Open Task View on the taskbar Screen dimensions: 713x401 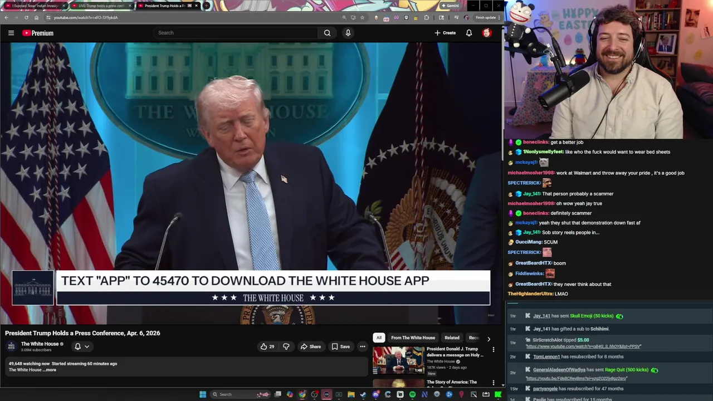pyautogui.click(x=277, y=394)
